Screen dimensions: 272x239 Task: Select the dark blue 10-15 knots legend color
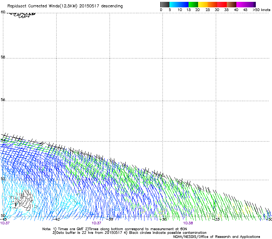(184, 4)
